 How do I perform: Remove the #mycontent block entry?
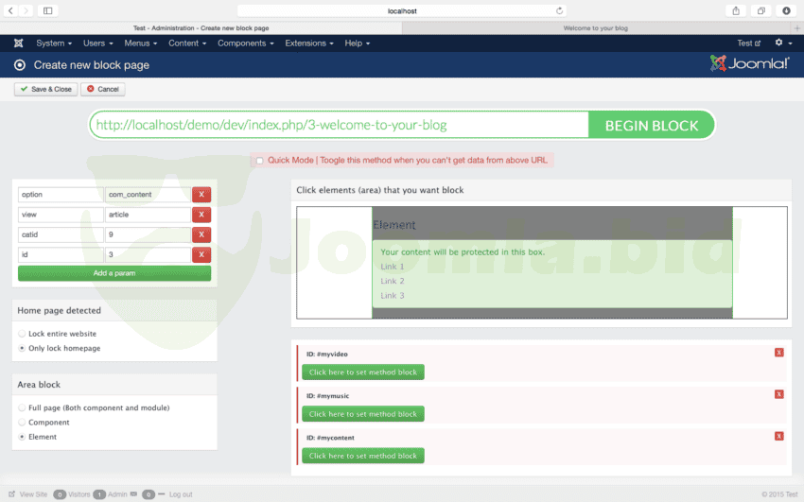click(778, 436)
